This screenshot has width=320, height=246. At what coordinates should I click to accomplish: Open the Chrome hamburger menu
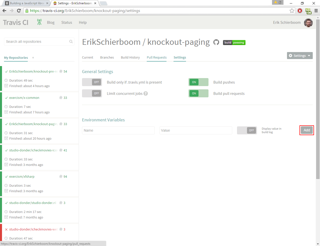point(316,11)
